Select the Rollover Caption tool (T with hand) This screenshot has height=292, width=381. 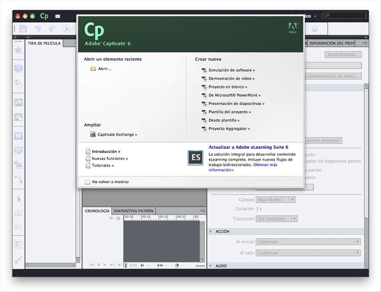pyautogui.click(x=18, y=83)
